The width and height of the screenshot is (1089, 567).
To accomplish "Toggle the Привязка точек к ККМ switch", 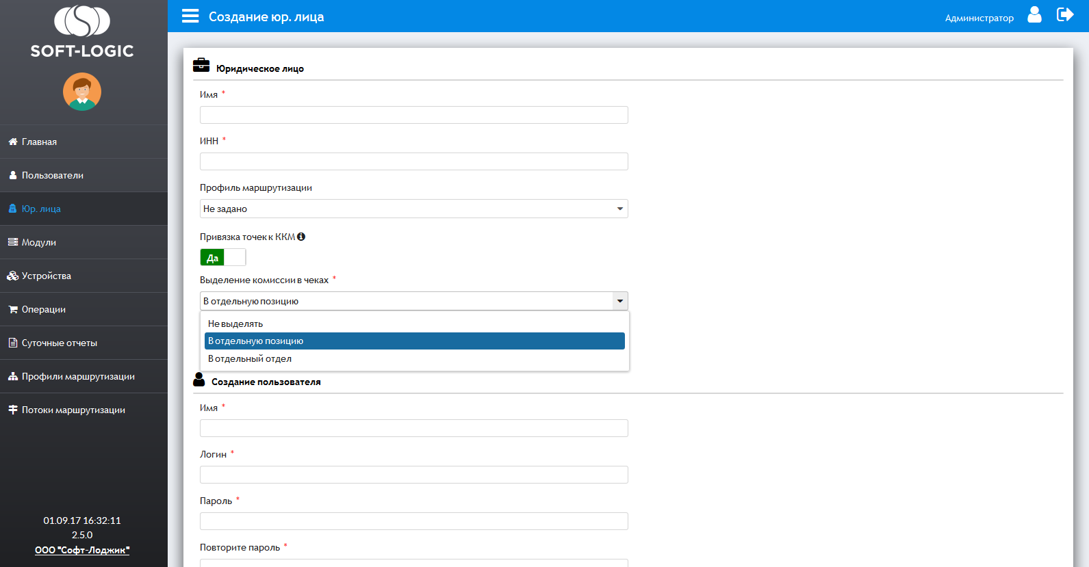I will tap(223, 258).
